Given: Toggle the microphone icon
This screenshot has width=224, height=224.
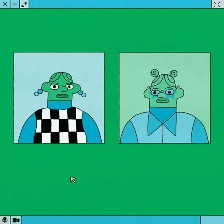Looking at the screenshot, I should pyautogui.click(x=5, y=220).
